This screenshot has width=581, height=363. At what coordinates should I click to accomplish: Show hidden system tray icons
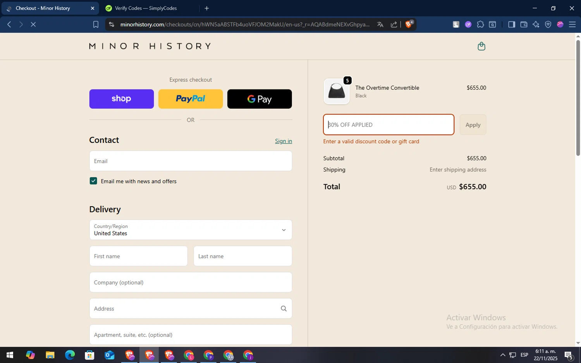(503, 355)
